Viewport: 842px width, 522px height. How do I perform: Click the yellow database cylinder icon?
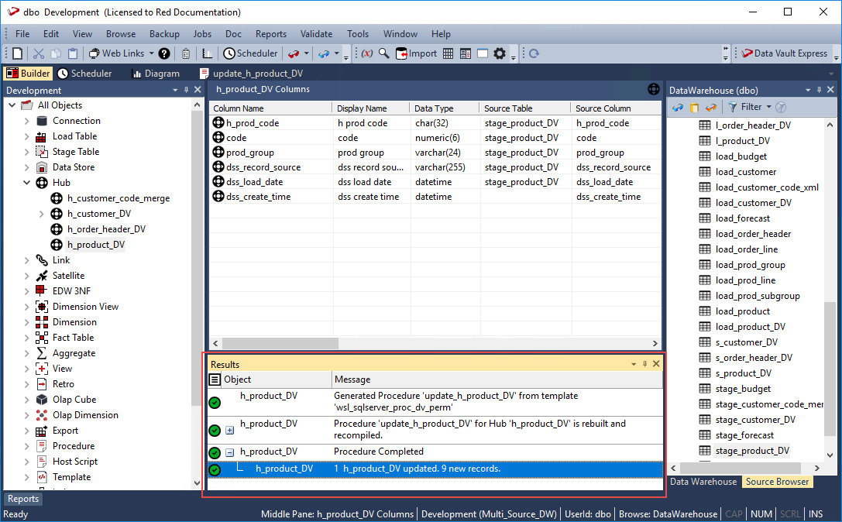click(694, 107)
